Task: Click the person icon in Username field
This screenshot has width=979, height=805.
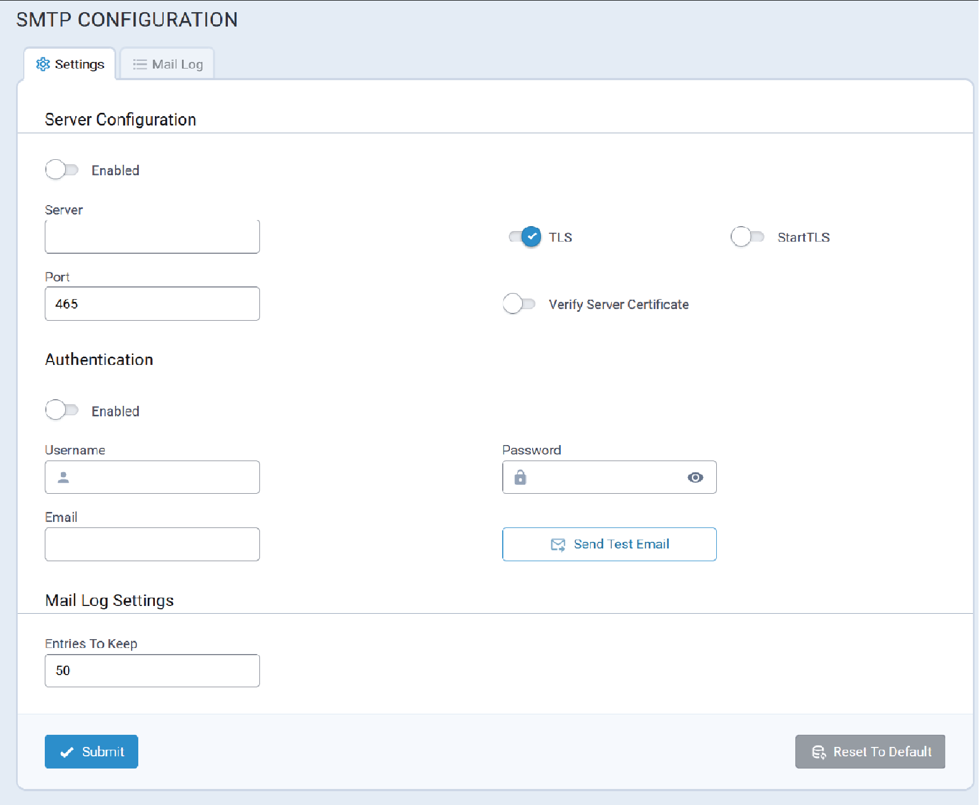Action: click(x=64, y=478)
